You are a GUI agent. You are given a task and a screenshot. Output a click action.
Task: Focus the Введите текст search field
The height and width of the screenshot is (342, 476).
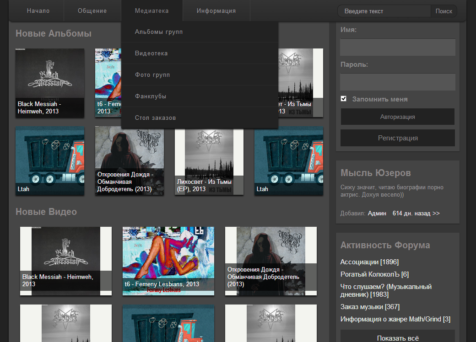click(384, 11)
